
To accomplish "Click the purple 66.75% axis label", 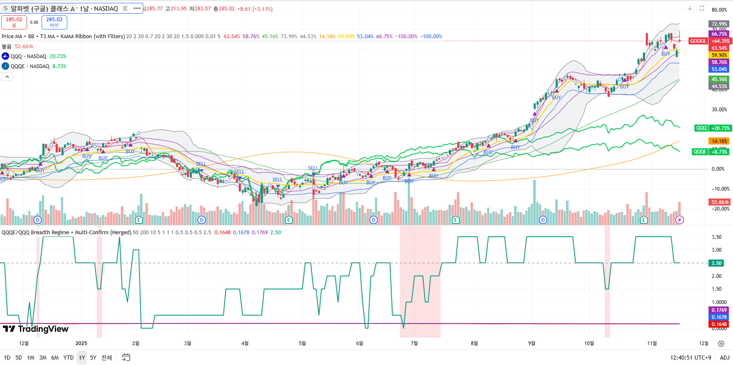I will 719,34.
